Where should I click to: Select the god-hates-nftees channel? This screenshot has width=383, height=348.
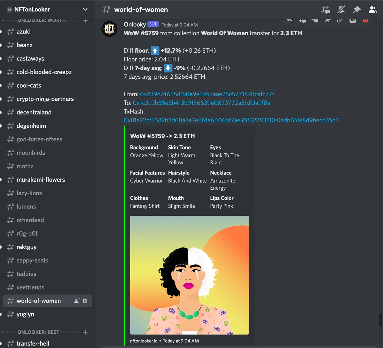[48, 139]
